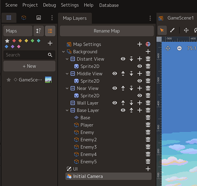Hide the Near View layer
This screenshot has height=186, width=197.
tap(115, 88)
